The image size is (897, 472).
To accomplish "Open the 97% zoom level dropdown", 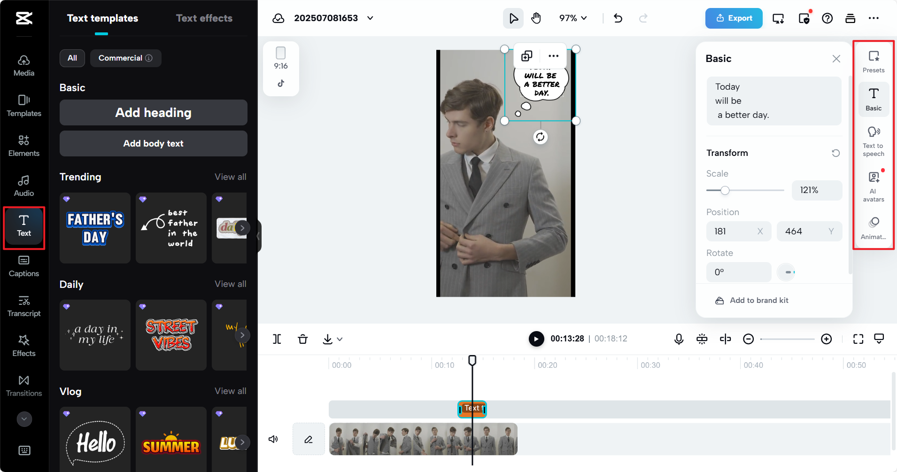I will [572, 18].
